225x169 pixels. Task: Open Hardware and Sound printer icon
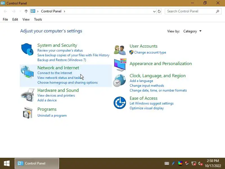pyautogui.click(x=28, y=95)
